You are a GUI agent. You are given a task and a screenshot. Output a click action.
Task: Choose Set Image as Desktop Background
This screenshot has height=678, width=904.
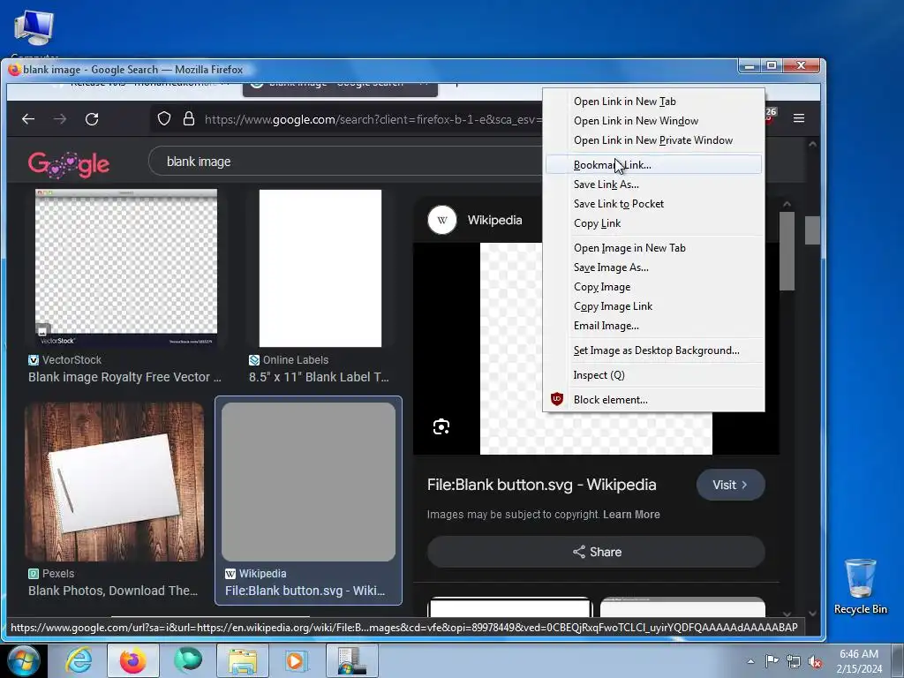pos(654,350)
